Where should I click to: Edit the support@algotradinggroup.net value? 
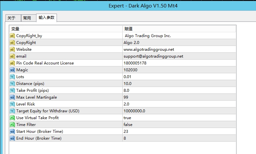pos(179,56)
